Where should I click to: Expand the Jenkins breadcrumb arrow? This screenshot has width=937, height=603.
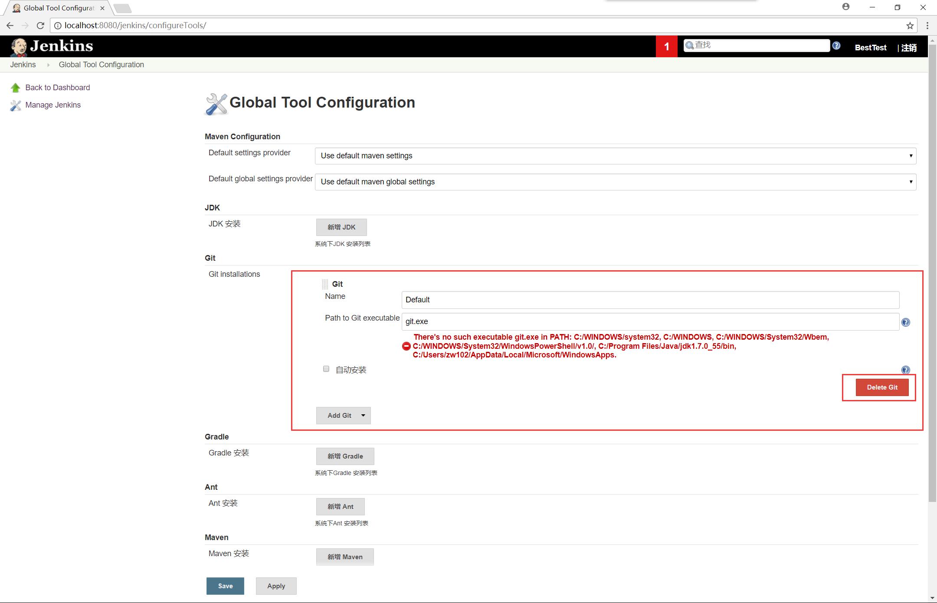48,65
